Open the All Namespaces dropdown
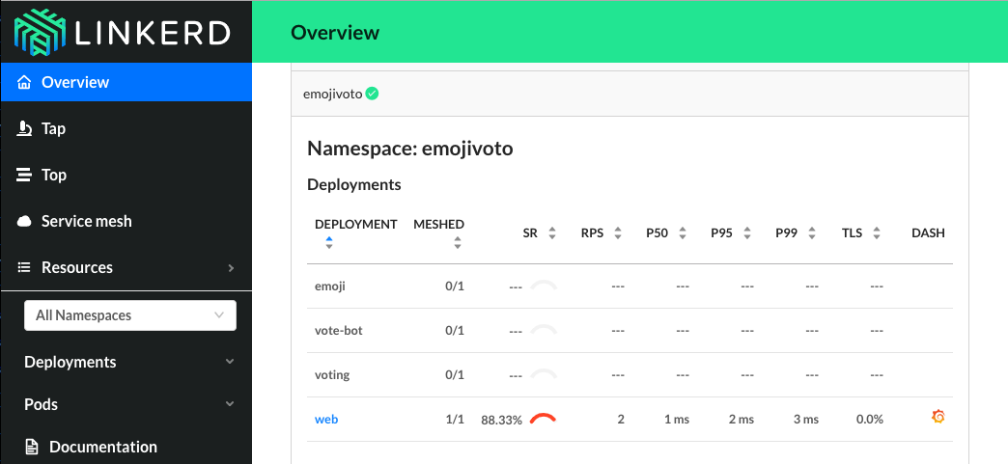 point(129,315)
